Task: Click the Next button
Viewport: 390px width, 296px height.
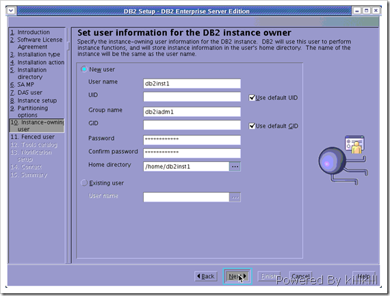Action: 237,276
